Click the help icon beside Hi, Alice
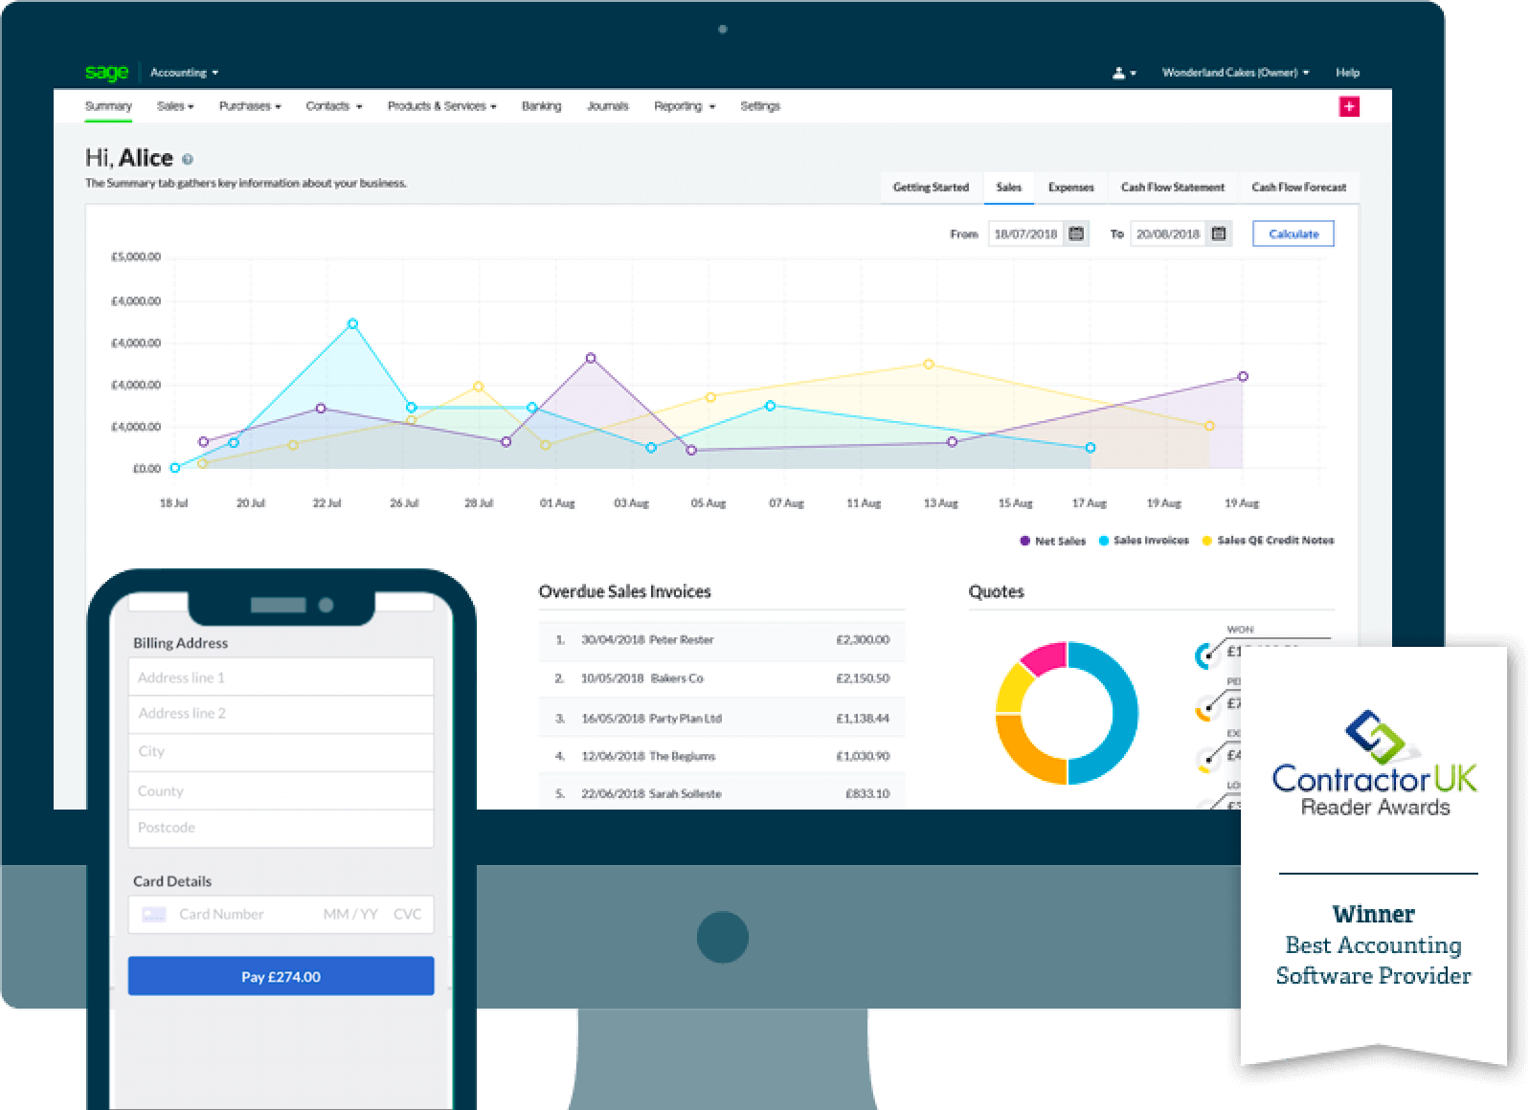This screenshot has width=1530, height=1110. pos(188,160)
